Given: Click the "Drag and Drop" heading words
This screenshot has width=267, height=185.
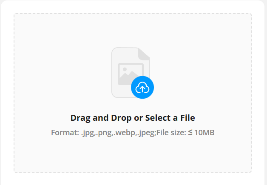Looking at the screenshot, I should coord(99,118).
